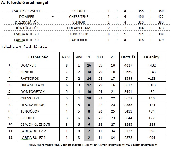Select the 4037 Ütött fa cell
This screenshot has height=149, width=173.
click(x=128, y=65)
